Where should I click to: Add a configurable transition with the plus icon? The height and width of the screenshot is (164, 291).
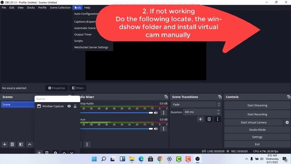coord(201,119)
